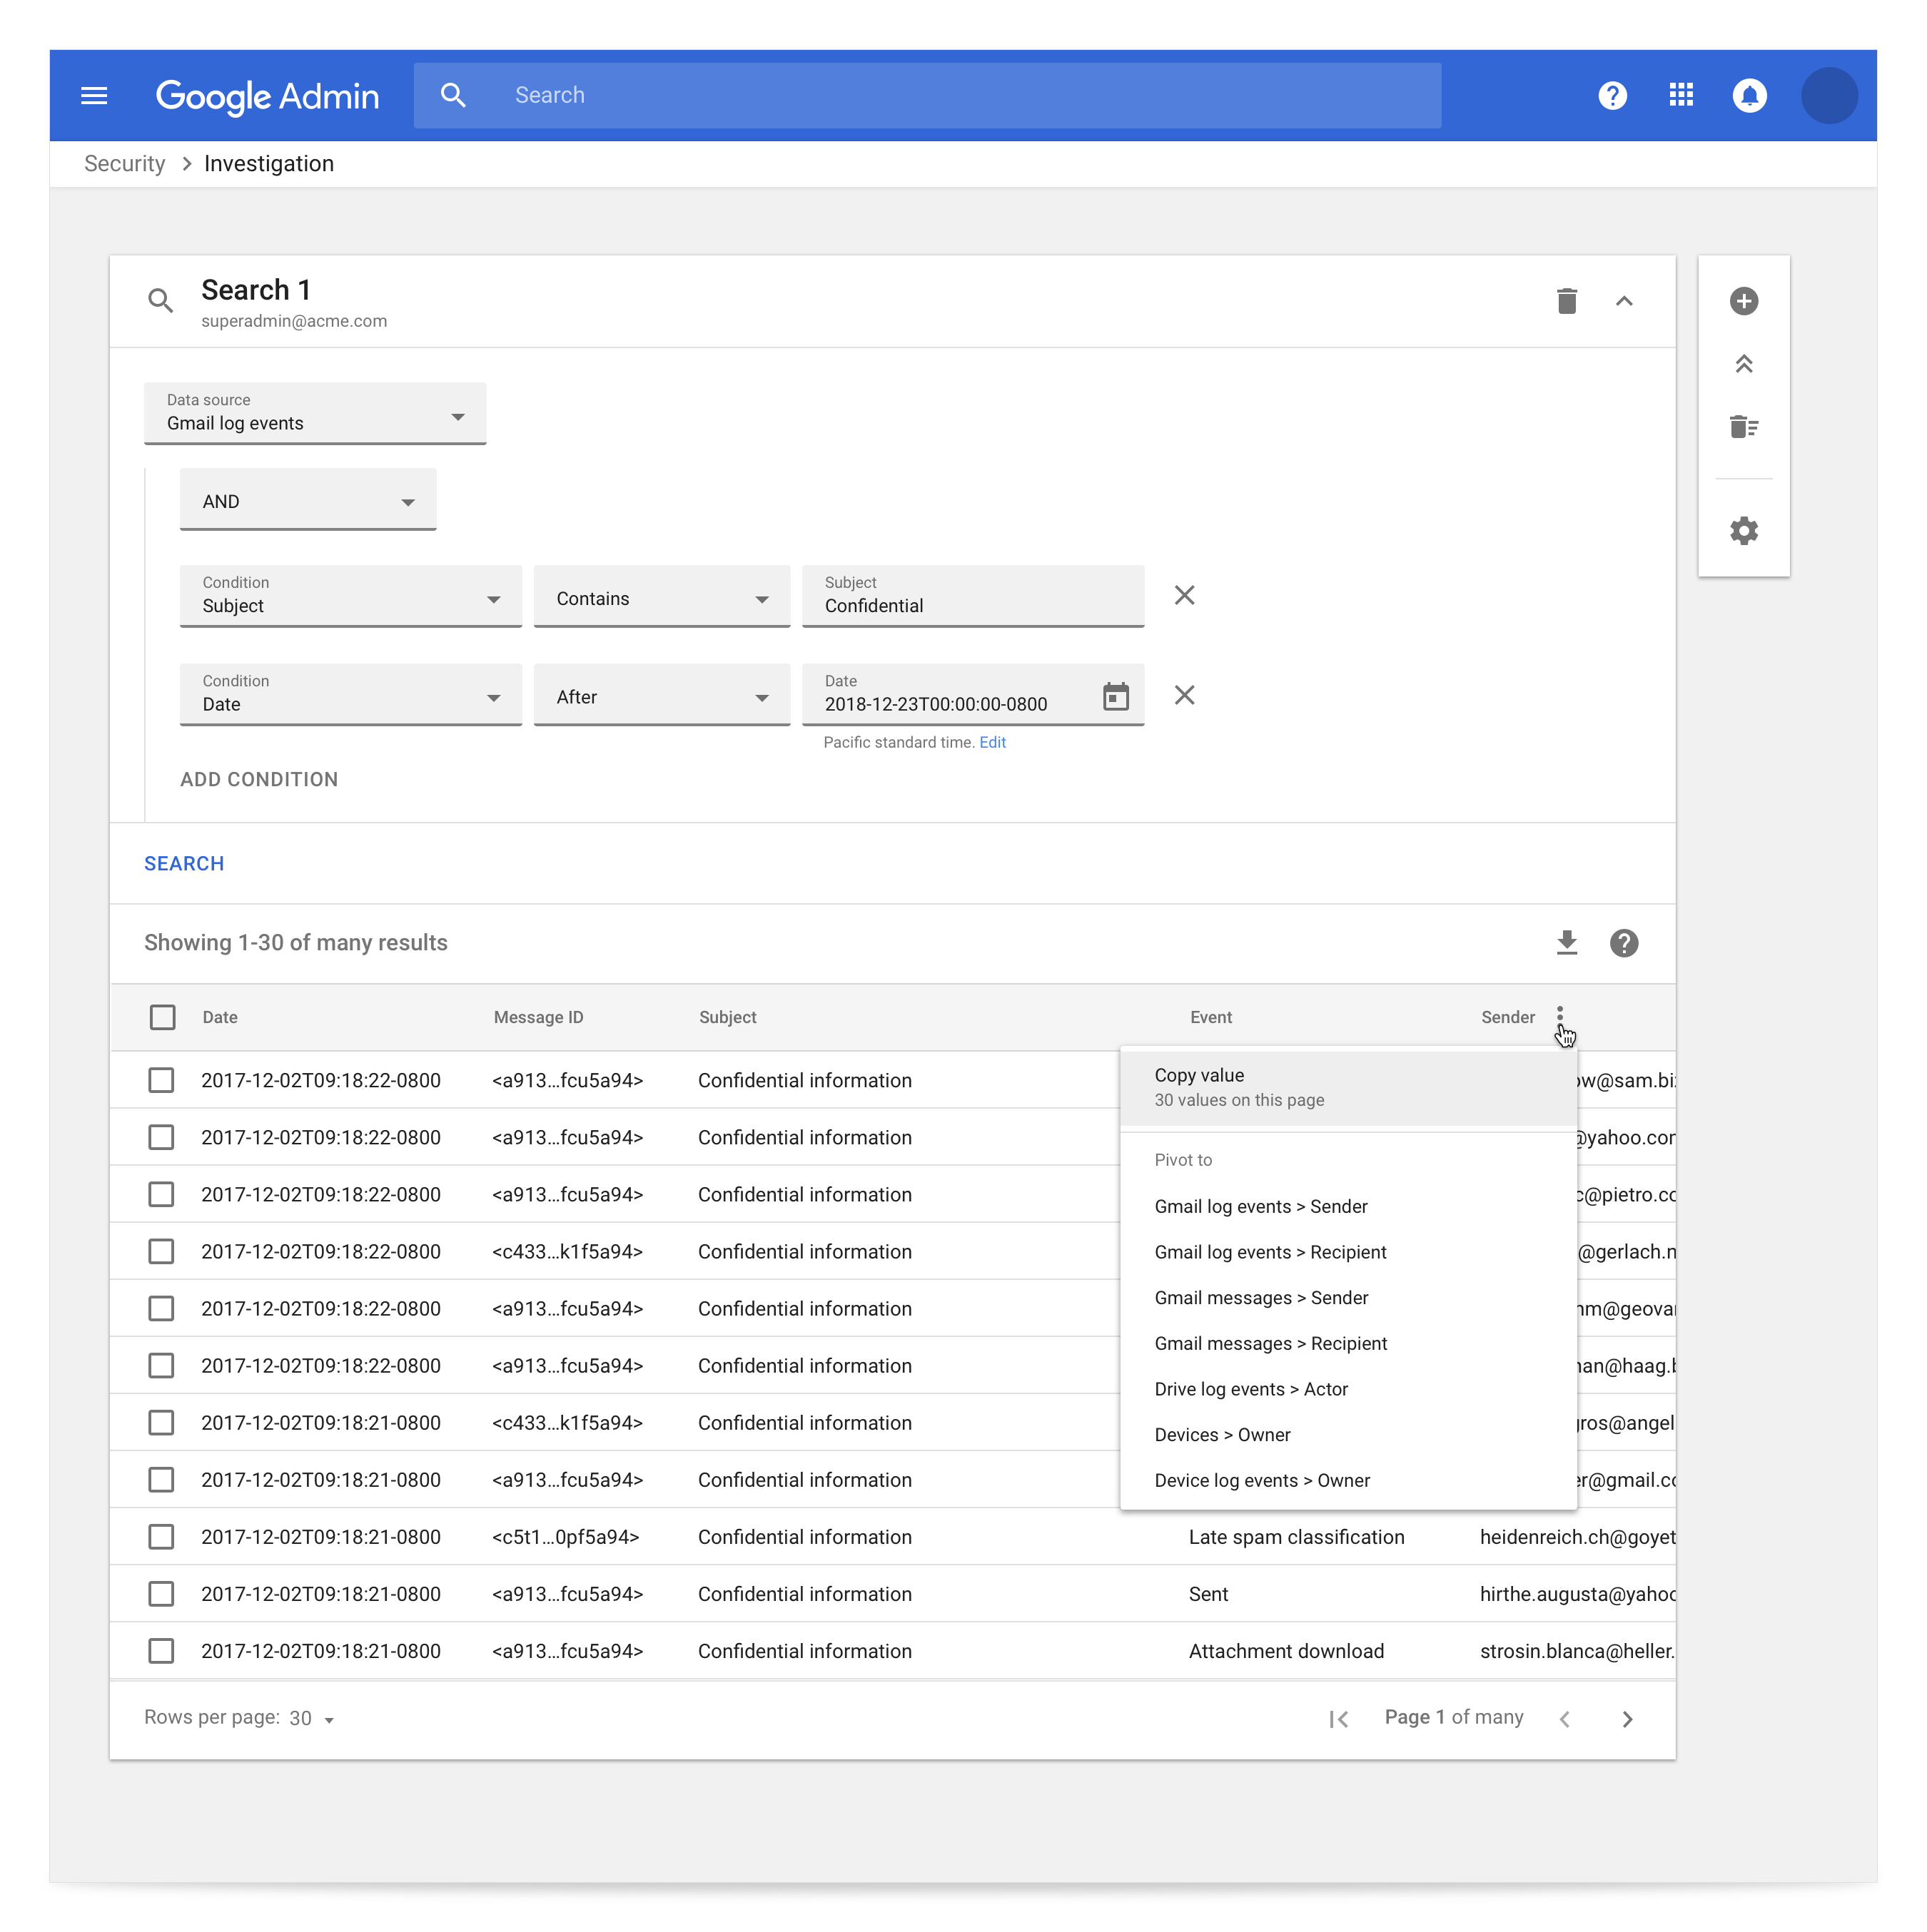Select Gmail messages > Recipient pivot option
This screenshot has width=1927, height=1932.
[1270, 1343]
